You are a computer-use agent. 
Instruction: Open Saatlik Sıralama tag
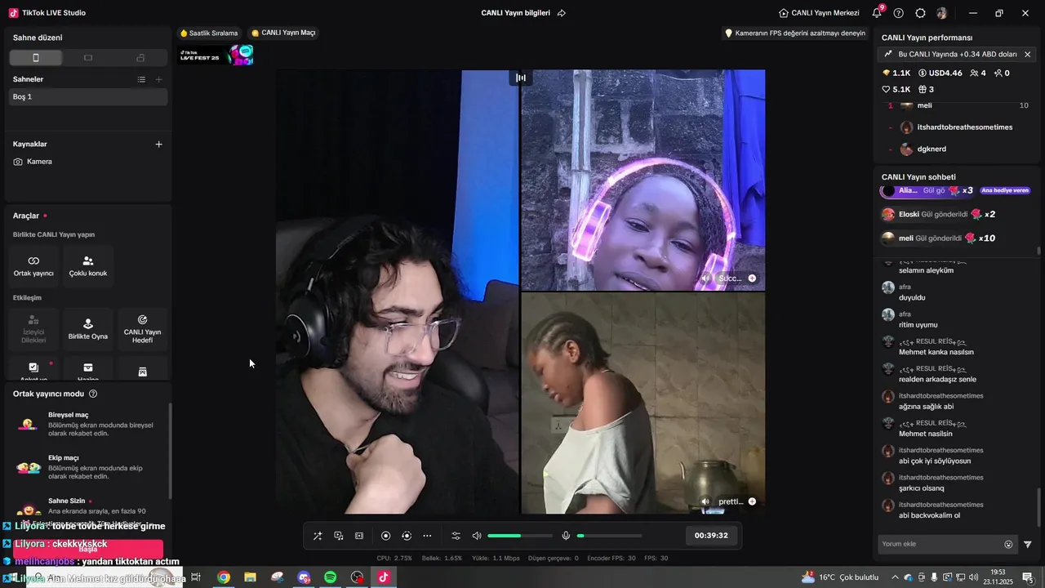tap(209, 33)
